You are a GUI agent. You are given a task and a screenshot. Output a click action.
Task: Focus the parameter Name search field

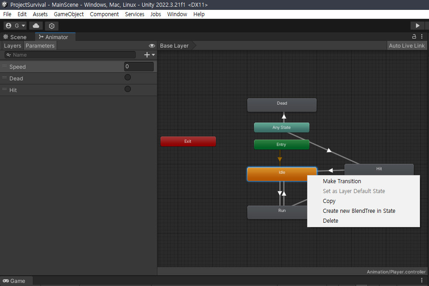click(70, 55)
